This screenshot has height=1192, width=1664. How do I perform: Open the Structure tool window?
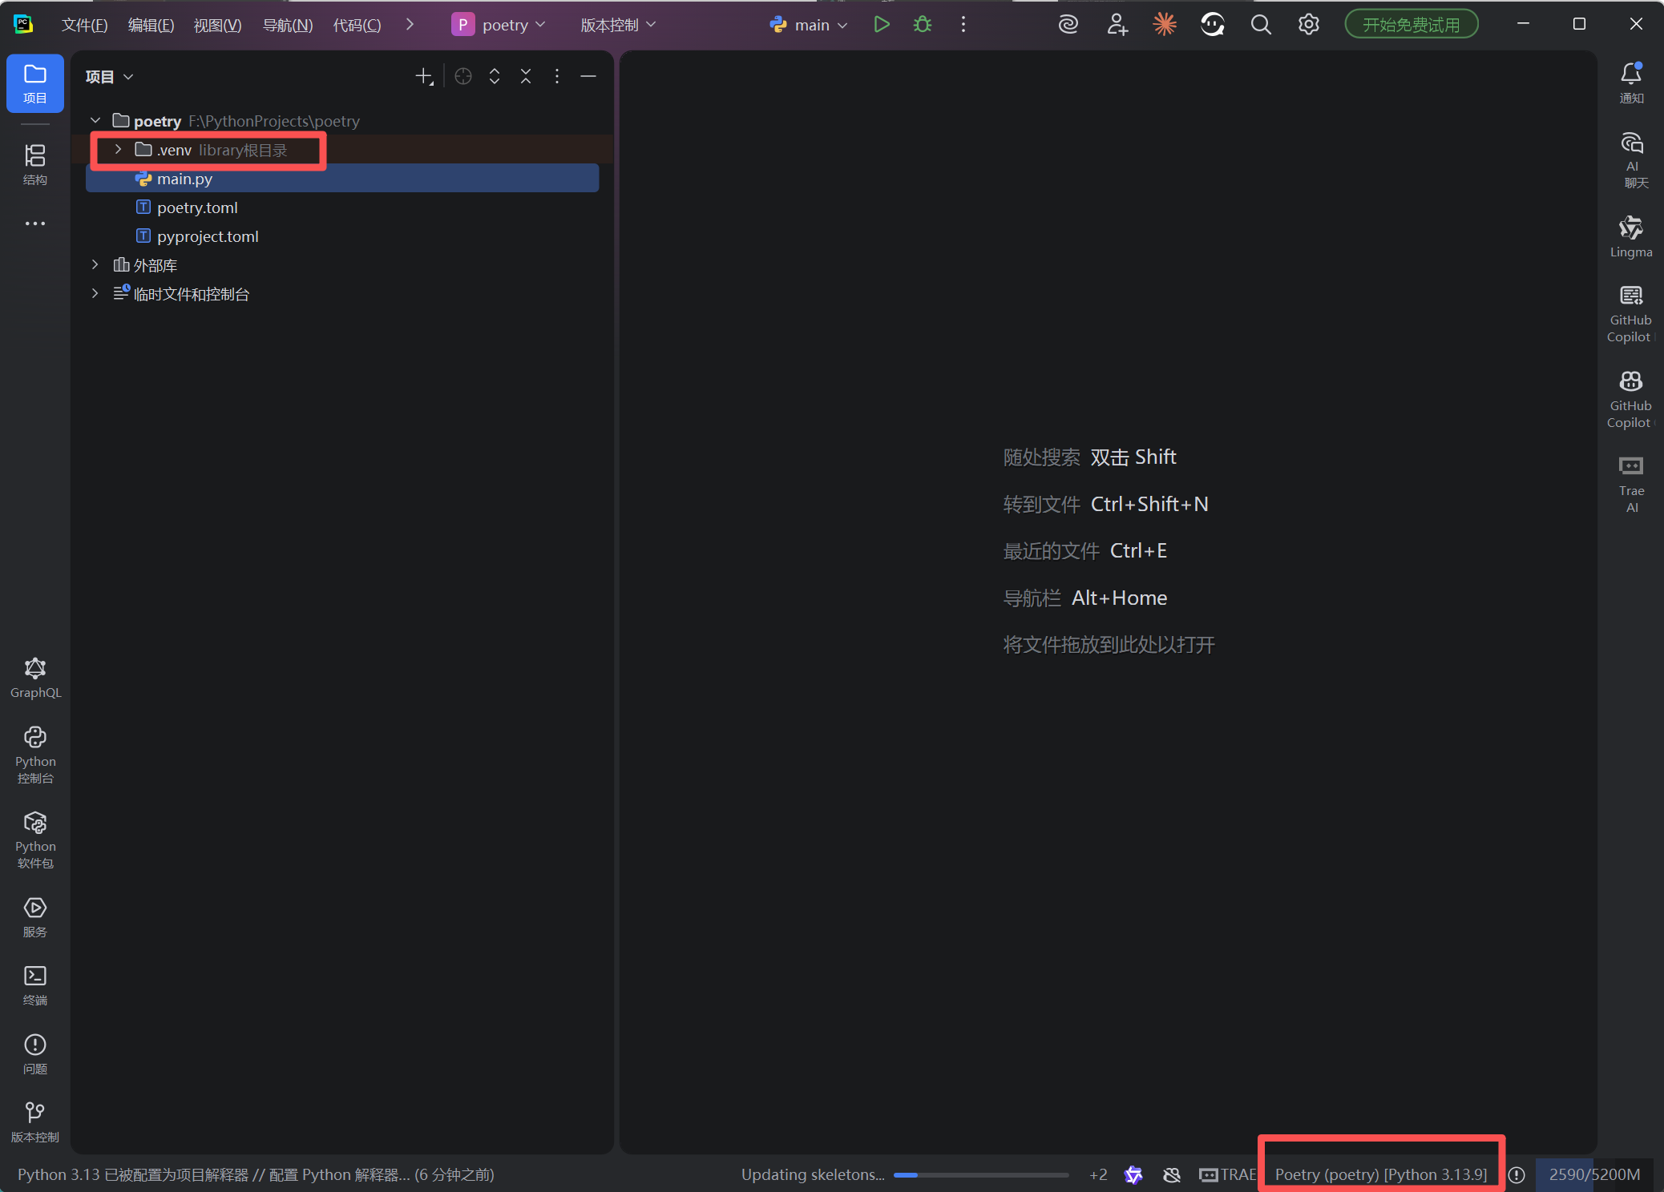click(x=34, y=163)
